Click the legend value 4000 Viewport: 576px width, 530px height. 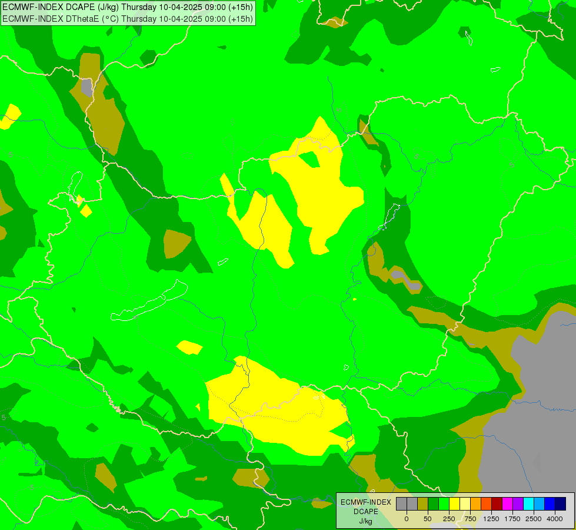(x=555, y=519)
